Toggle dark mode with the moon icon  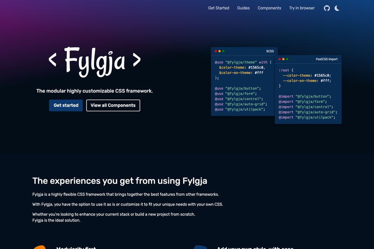click(337, 8)
